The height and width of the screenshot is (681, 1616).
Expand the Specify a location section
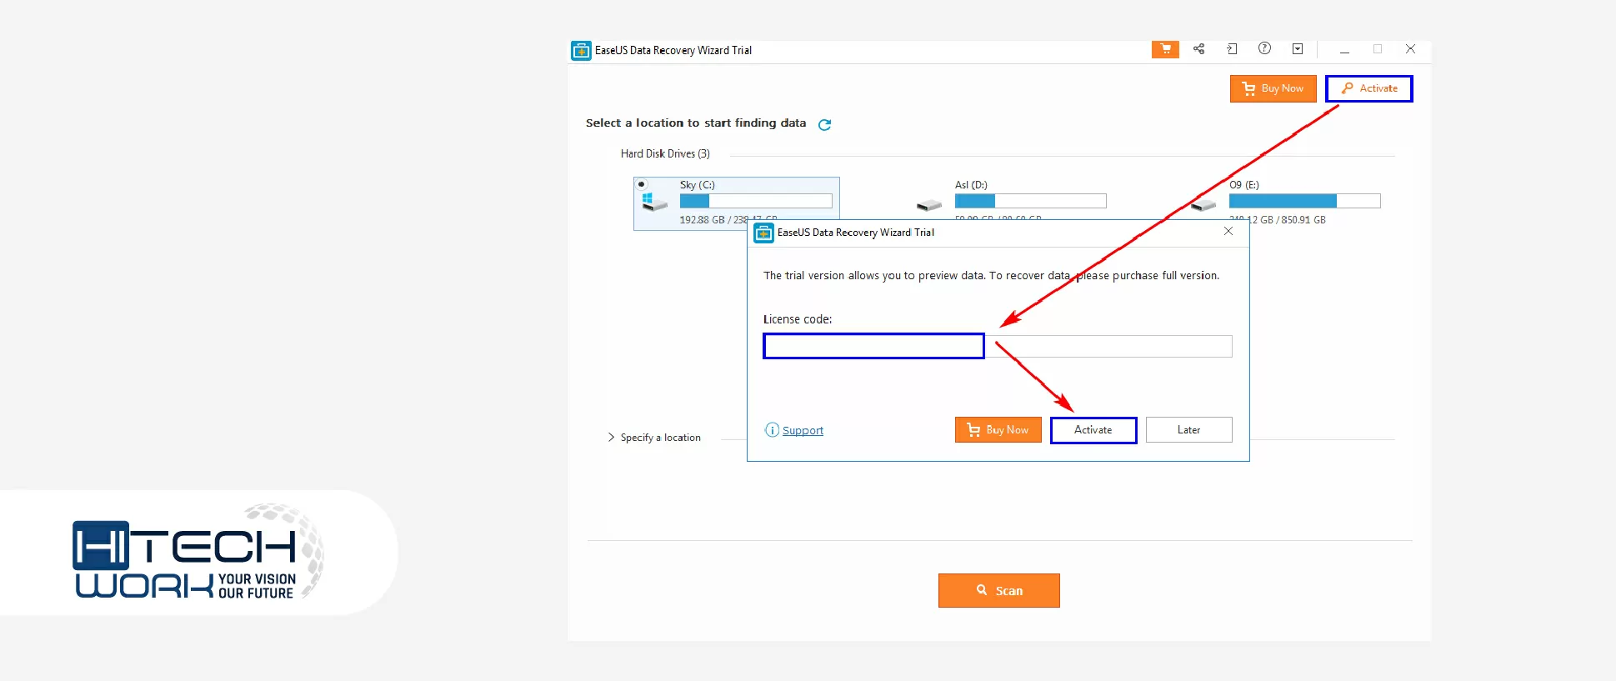654,438
